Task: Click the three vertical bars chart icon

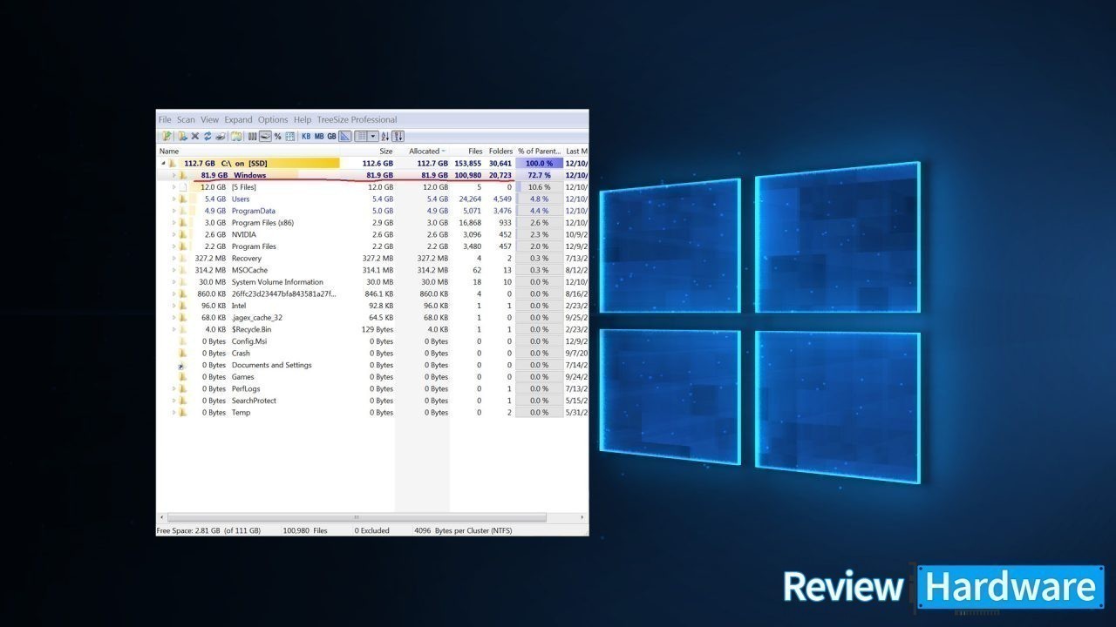Action: [x=252, y=136]
